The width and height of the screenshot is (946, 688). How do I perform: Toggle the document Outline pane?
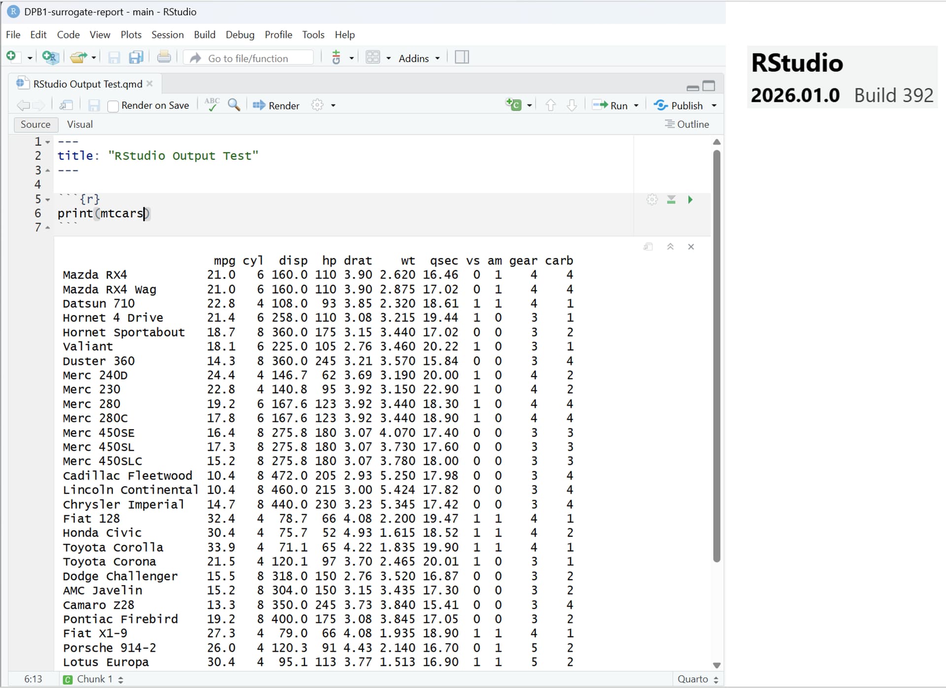coord(687,124)
